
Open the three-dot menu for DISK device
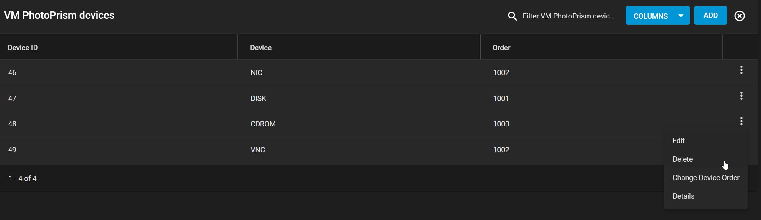tap(741, 95)
